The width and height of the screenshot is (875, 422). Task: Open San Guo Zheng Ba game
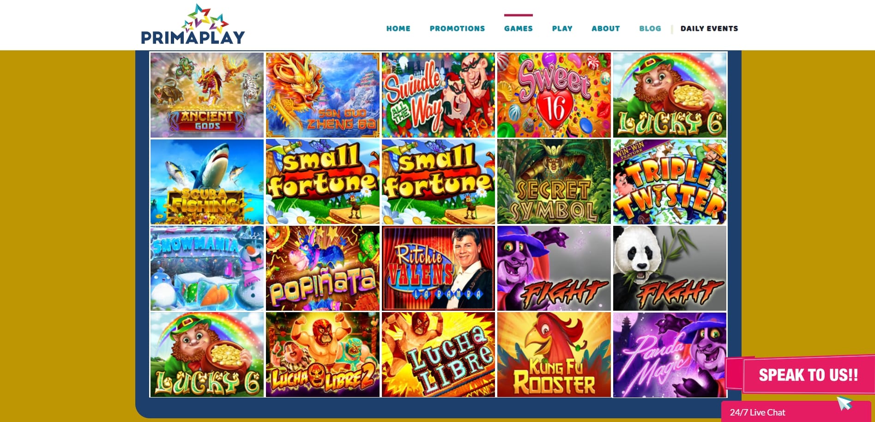point(322,95)
